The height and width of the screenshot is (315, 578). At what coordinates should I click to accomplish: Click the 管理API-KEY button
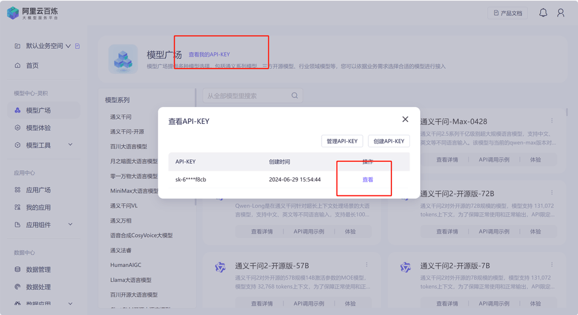pyautogui.click(x=342, y=141)
